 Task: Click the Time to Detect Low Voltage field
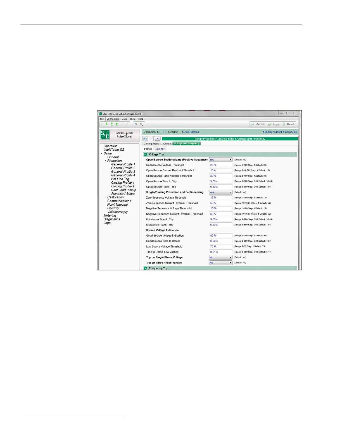[x=221, y=252]
